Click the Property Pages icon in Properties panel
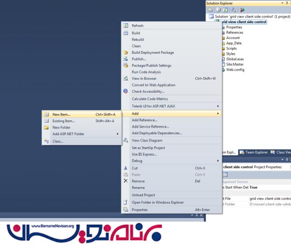The width and height of the screenshot is (291, 244). click(x=225, y=175)
